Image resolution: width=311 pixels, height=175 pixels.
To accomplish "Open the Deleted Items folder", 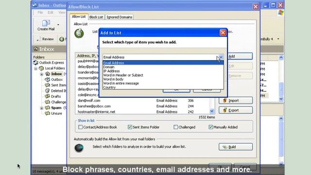I will [58, 91].
